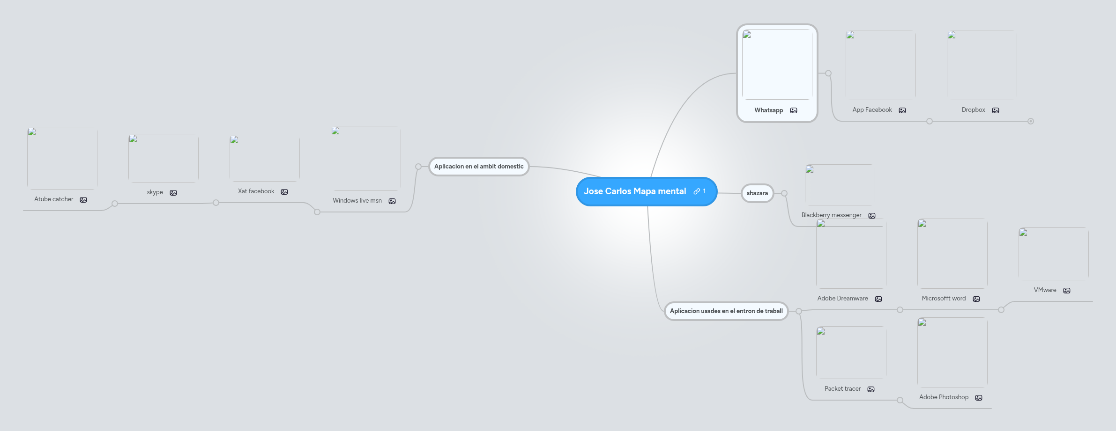Click the image icon next to App Facebook
Screen dimensions: 1116x431
point(902,110)
